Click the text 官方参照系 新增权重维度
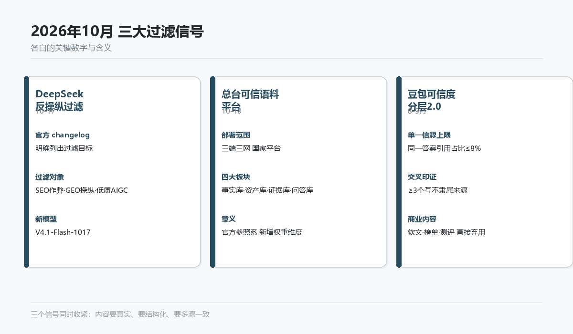 pyautogui.click(x=262, y=232)
